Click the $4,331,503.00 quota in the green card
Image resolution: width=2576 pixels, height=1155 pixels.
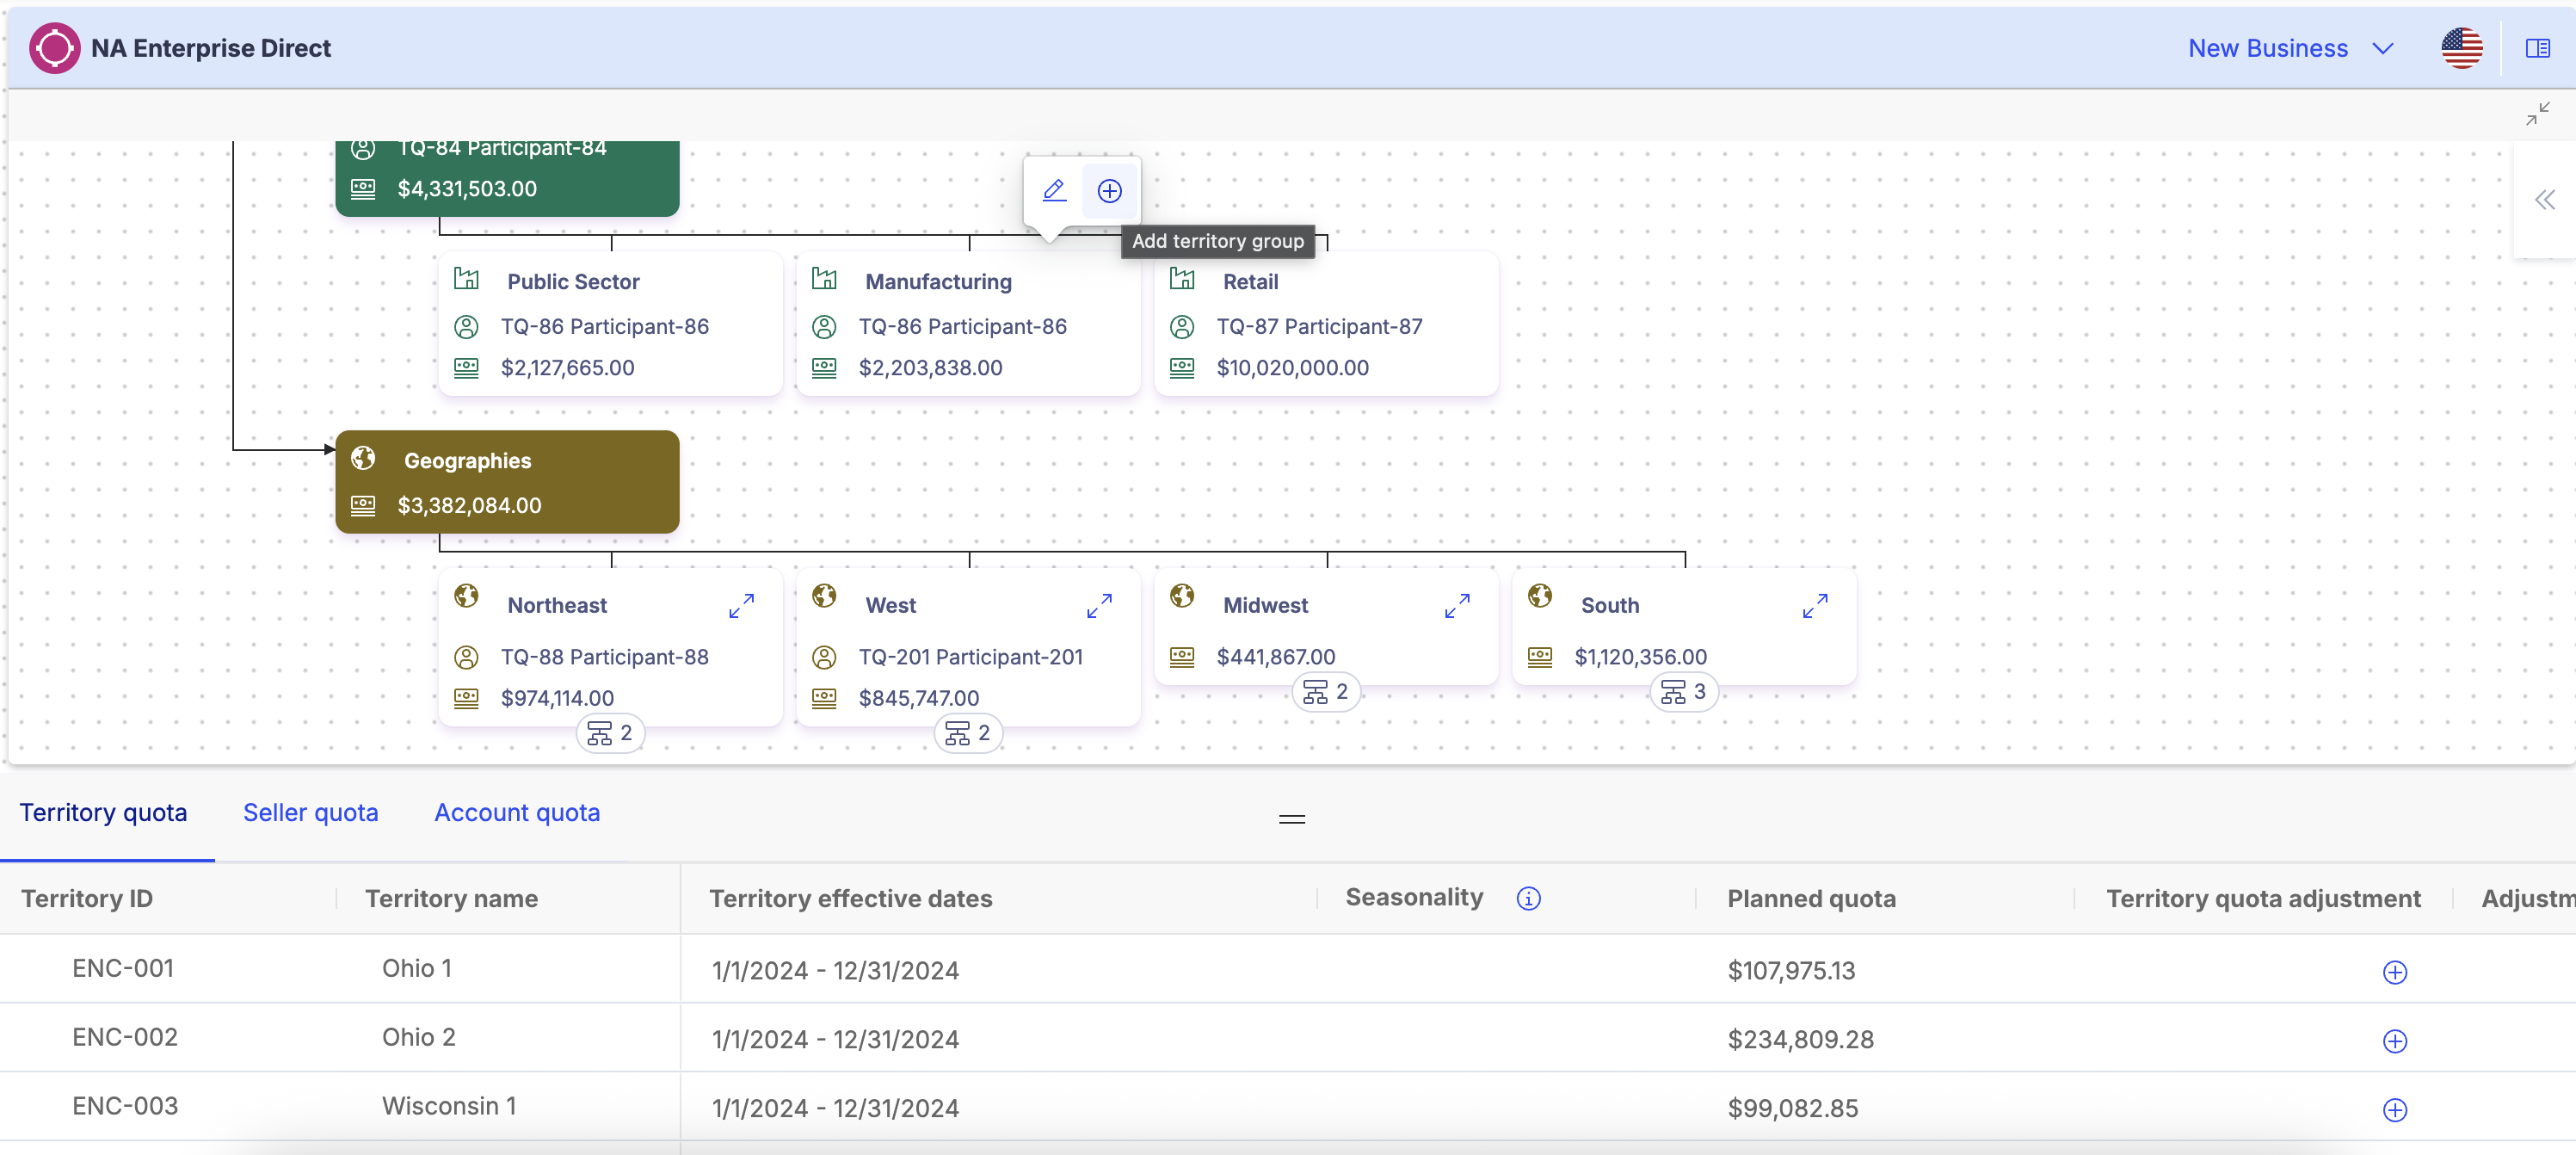pos(467,188)
